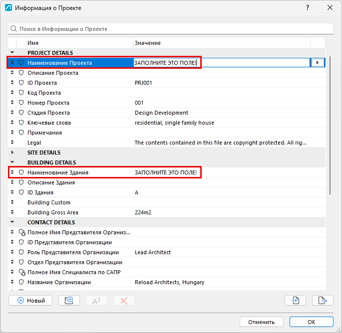342x333 pixels.
Task: Click the import project info icon button
Action: click(x=296, y=301)
